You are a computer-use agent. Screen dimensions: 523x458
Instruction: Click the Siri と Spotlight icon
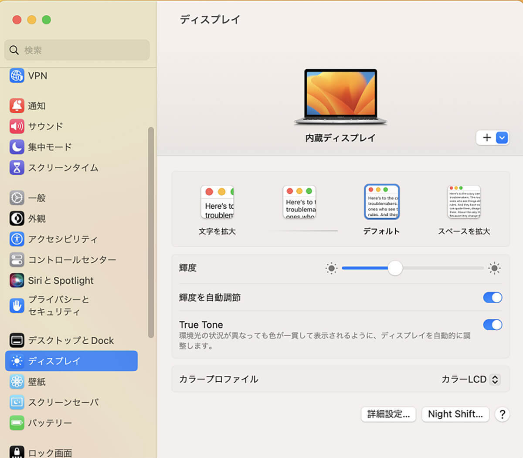(x=17, y=280)
